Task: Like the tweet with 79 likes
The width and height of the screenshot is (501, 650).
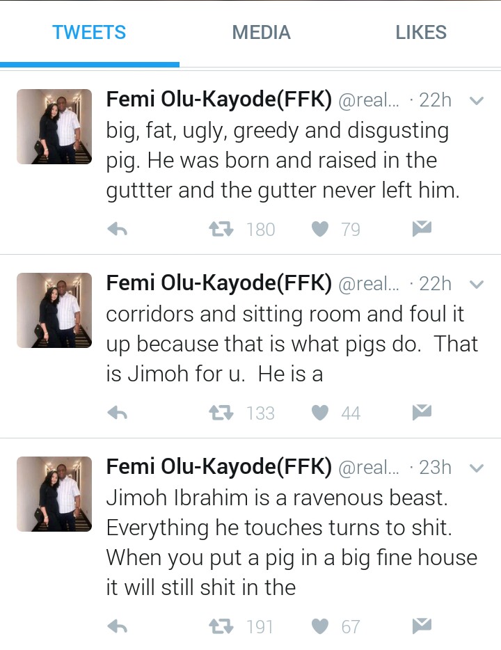Action: tap(319, 229)
